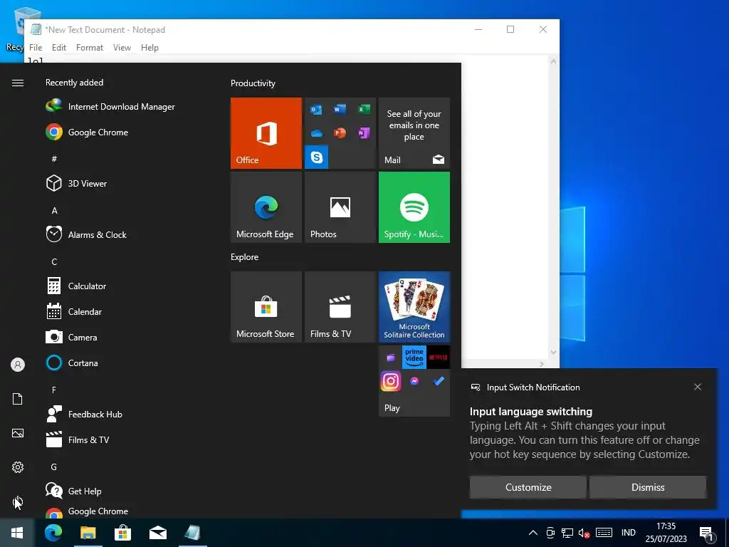The width and height of the screenshot is (729, 547).
Task: Open Microsoft Store from taskbar
Action: pos(122,533)
